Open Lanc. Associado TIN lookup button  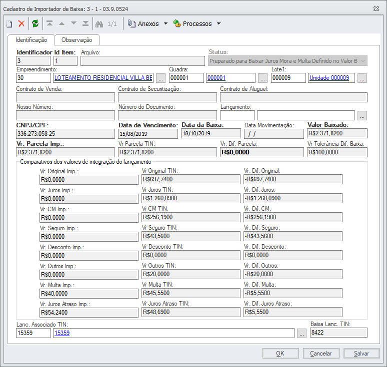(x=301, y=333)
